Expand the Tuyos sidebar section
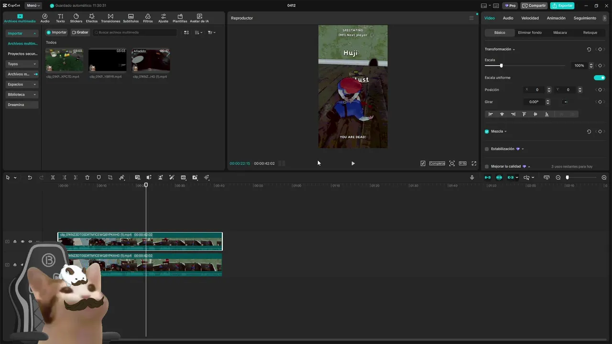This screenshot has width=612, height=344. (22, 64)
